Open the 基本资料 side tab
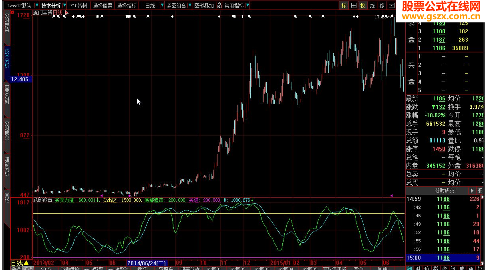Viewport: 485px width, 270px height. [7, 94]
